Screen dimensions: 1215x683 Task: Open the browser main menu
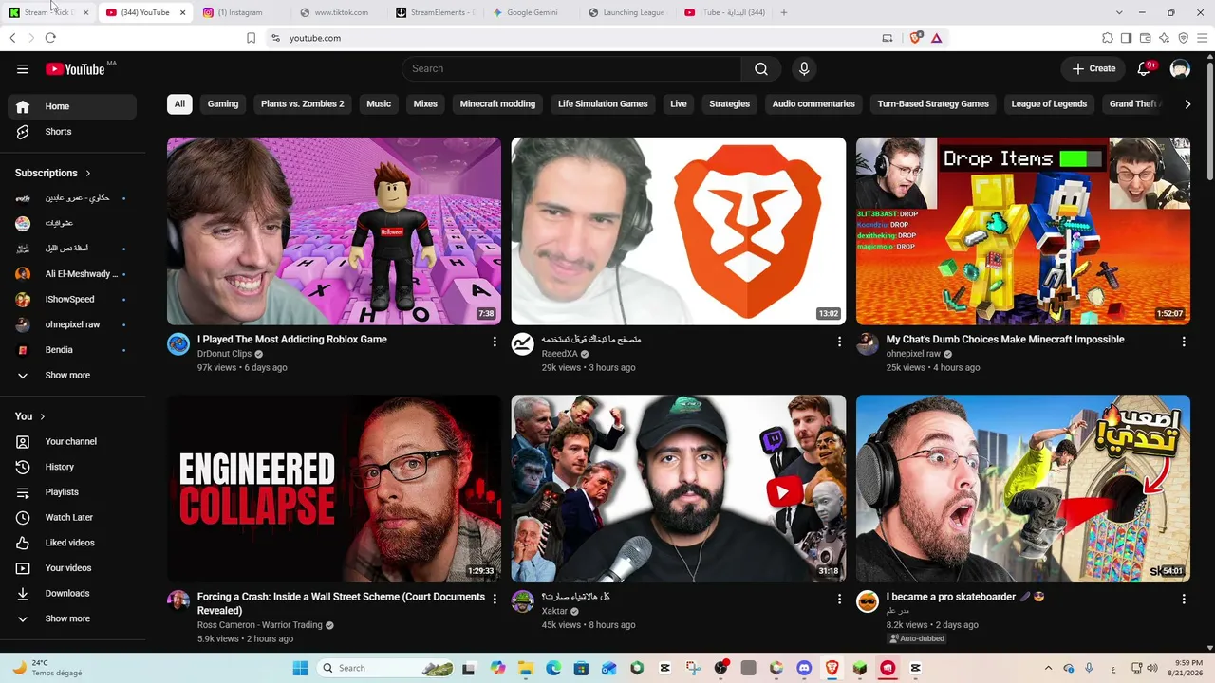[1203, 38]
